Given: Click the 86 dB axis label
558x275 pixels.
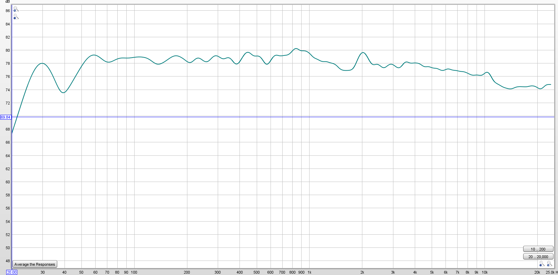Looking at the screenshot, I should tap(8, 11).
